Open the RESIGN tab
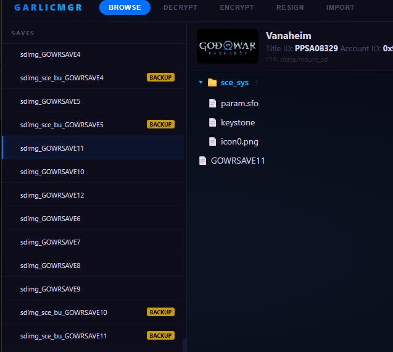Screen dimensions: 393x352 pyautogui.click(x=290, y=7)
